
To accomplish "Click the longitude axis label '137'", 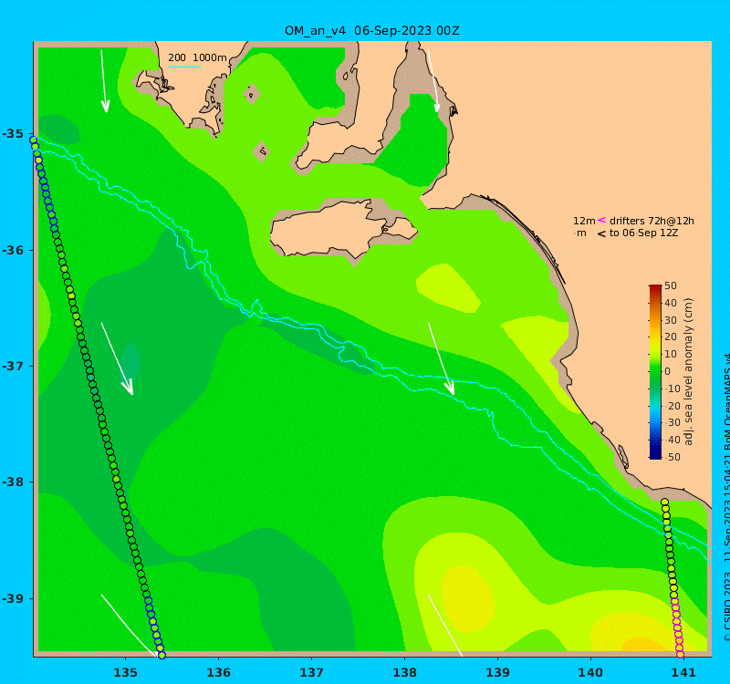I will pos(311,672).
